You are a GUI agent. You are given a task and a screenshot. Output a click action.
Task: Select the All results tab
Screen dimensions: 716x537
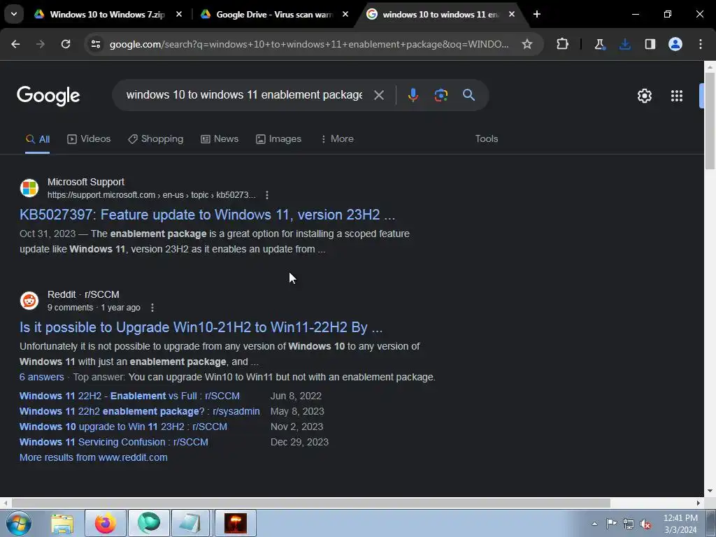click(x=38, y=139)
